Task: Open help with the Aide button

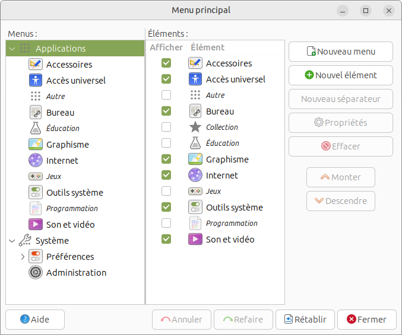Action: (x=35, y=320)
